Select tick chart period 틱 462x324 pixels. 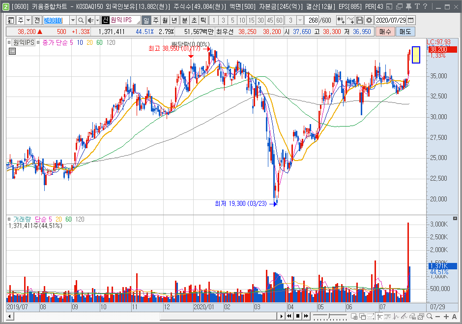[203, 20]
